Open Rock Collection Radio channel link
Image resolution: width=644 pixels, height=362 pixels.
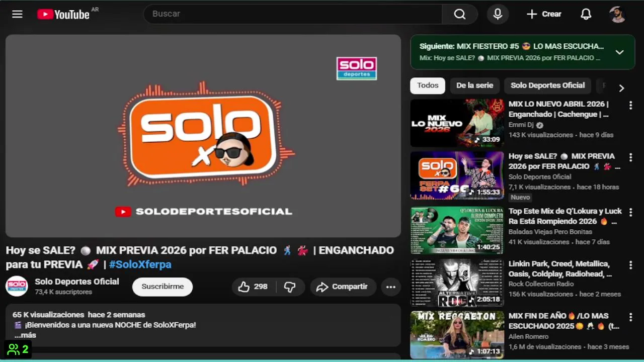[541, 284]
